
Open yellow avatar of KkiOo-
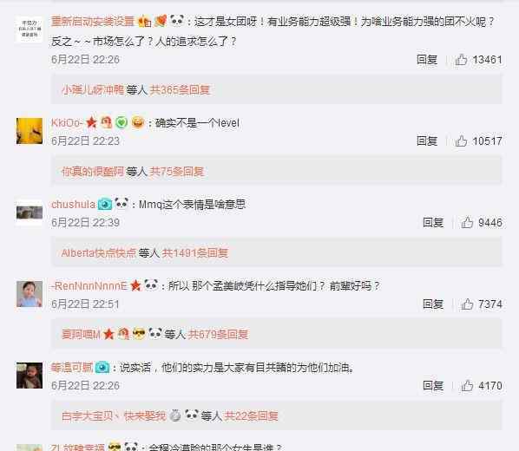tap(30, 131)
